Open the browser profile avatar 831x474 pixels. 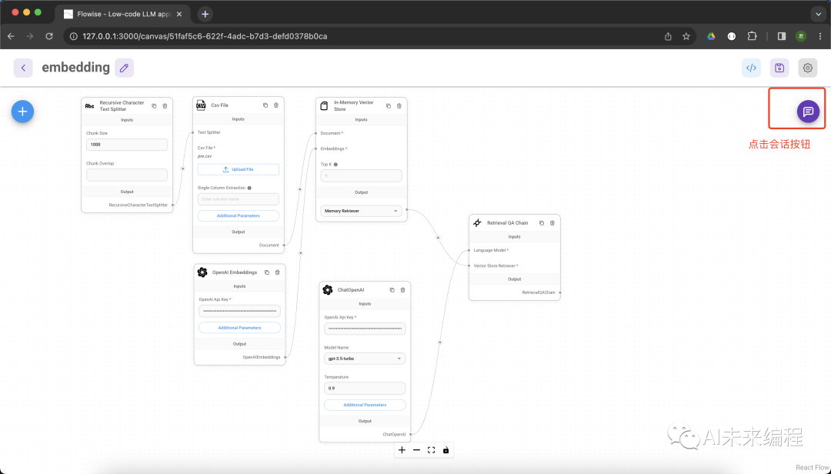click(801, 36)
